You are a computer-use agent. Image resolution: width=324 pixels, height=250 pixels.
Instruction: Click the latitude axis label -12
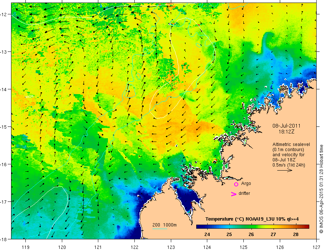[x=4, y=14]
